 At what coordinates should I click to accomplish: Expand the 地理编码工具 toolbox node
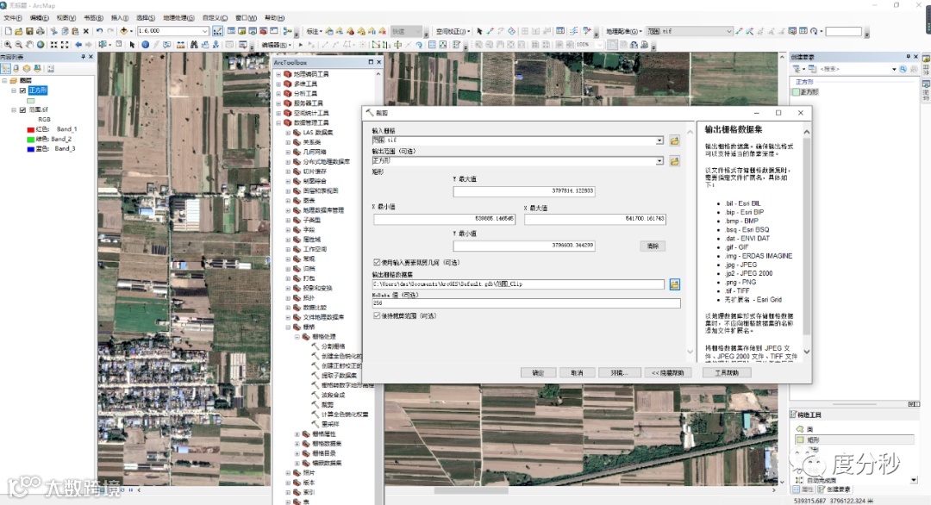point(278,74)
